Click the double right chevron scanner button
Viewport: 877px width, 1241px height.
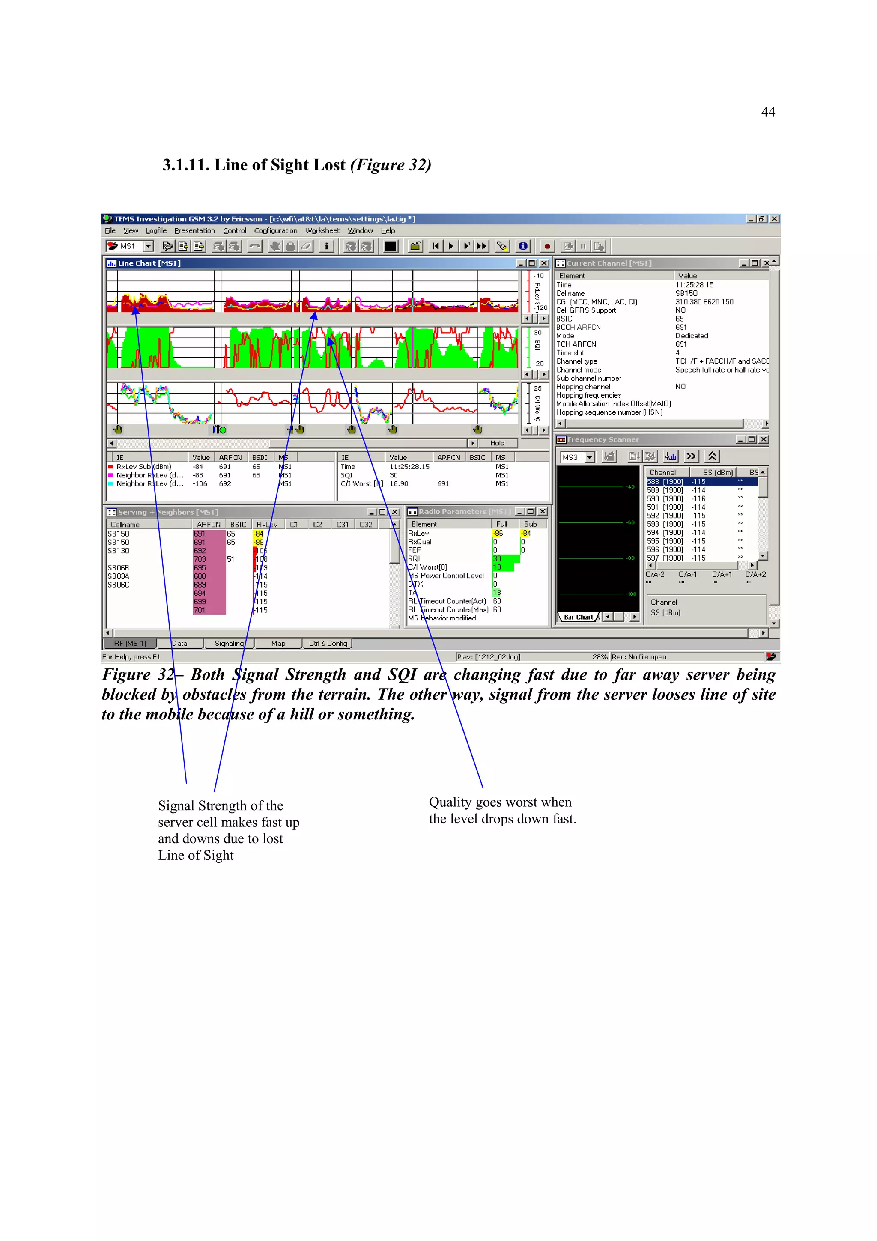(691, 457)
